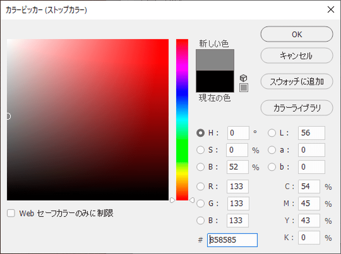341x254 pixels.
Task: Select the Lab b radio button
Action: pos(272,167)
